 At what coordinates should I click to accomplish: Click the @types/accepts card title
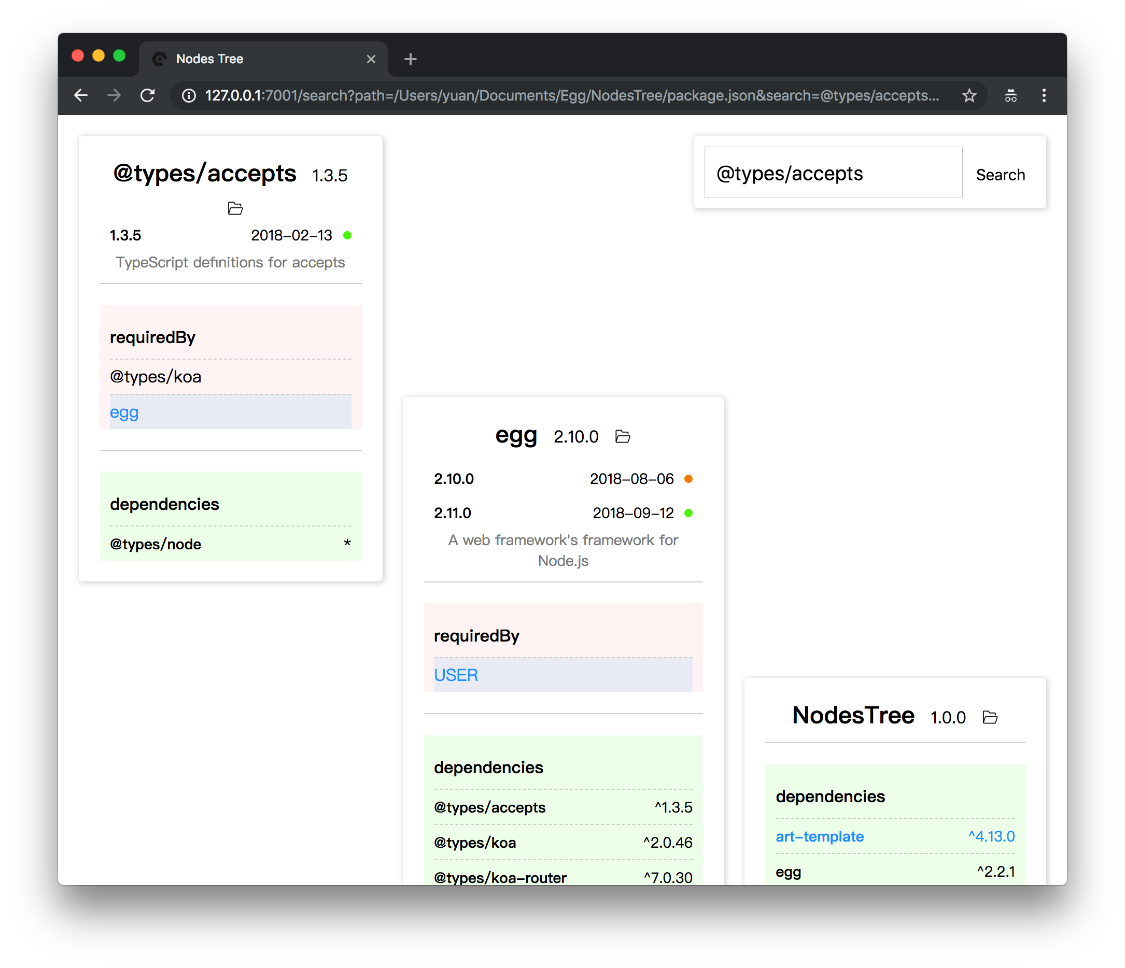[x=205, y=174]
